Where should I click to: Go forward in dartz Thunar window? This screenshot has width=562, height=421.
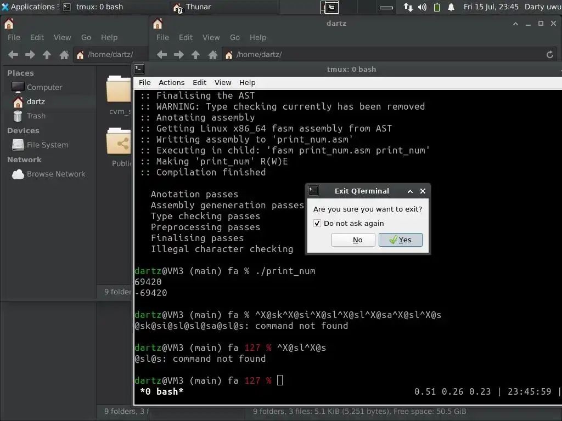tap(179, 55)
